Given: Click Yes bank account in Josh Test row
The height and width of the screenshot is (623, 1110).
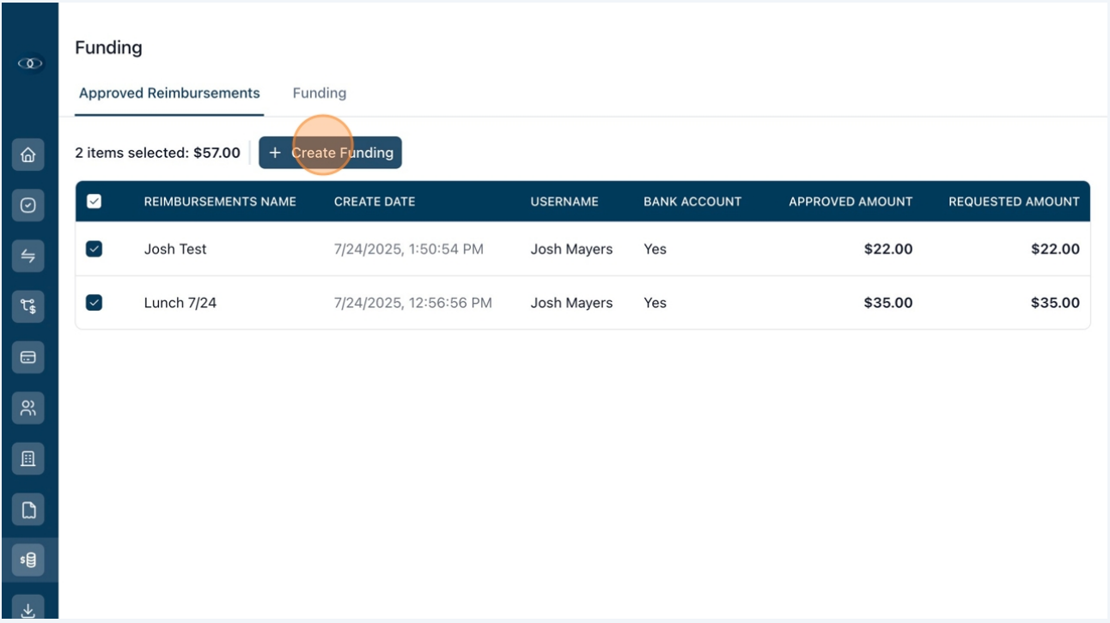Looking at the screenshot, I should coord(655,249).
